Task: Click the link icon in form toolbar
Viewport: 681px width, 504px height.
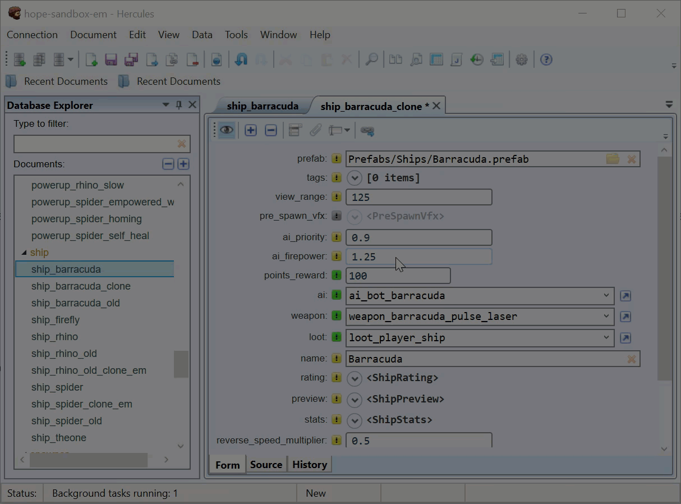Action: [367, 131]
